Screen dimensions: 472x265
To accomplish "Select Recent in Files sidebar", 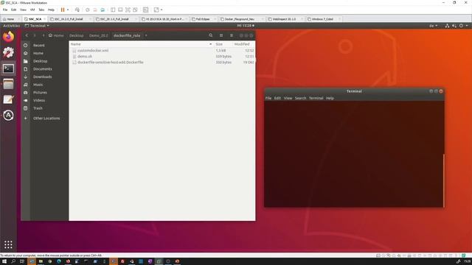I will [x=44, y=46].
